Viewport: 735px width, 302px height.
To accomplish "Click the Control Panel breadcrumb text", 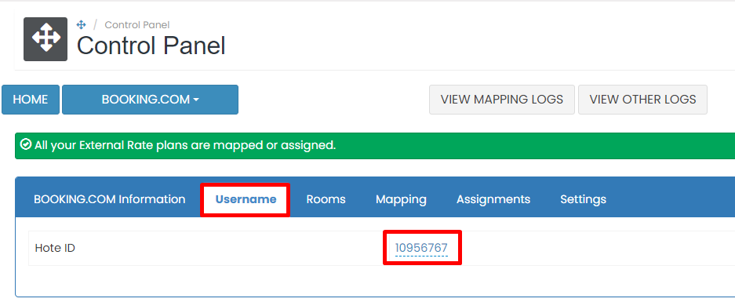I will 136,25.
